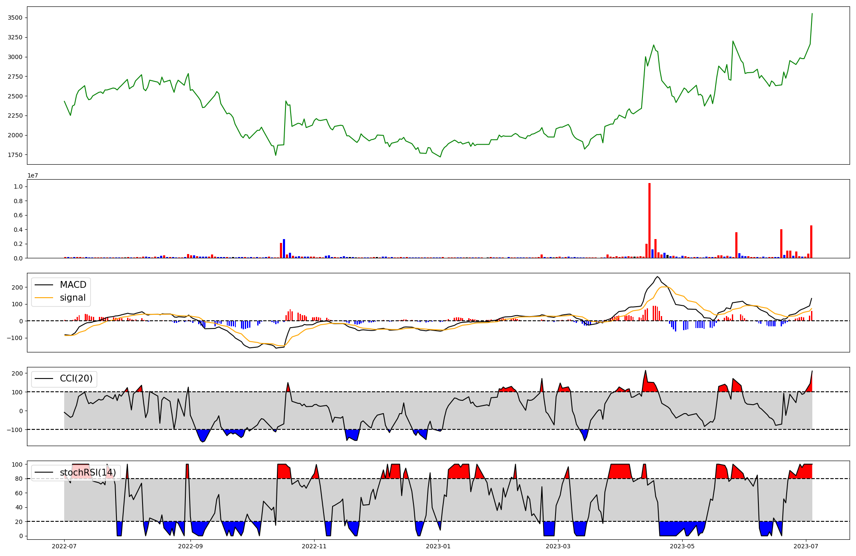Click the 2023-05 x-axis date label
Image resolution: width=856 pixels, height=556 pixels.
point(682,546)
